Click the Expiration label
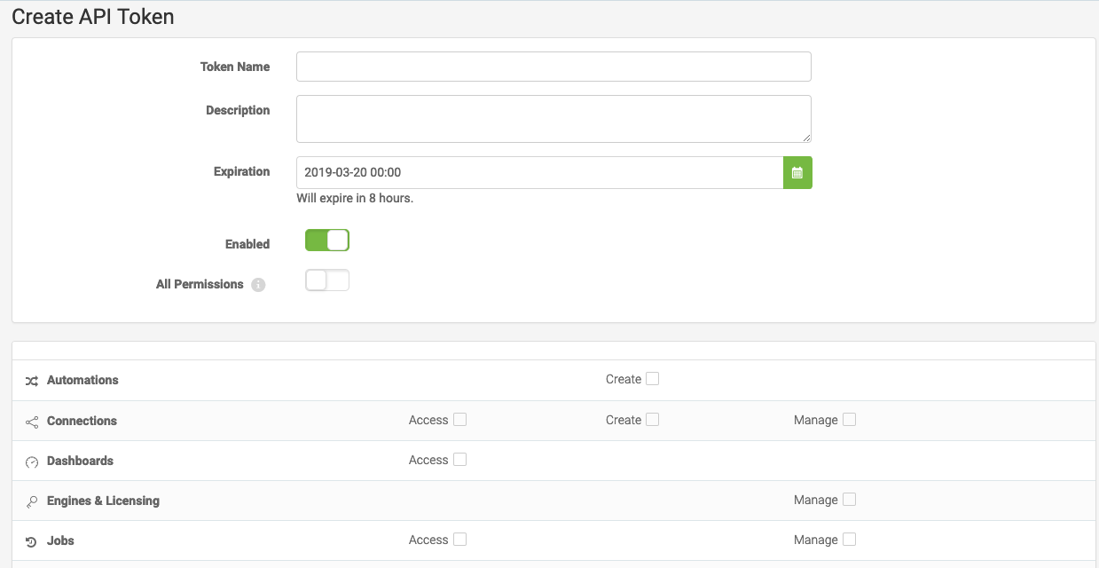Image resolution: width=1099 pixels, height=568 pixels. (241, 171)
